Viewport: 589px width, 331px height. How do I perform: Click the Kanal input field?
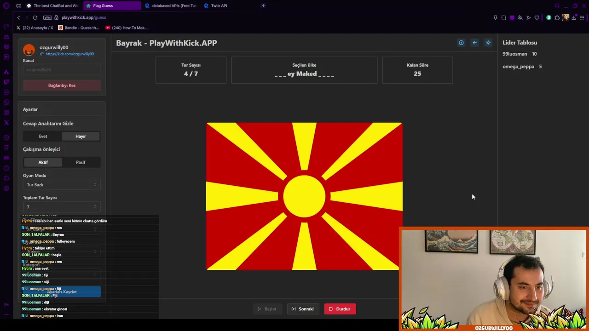pyautogui.click(x=62, y=70)
